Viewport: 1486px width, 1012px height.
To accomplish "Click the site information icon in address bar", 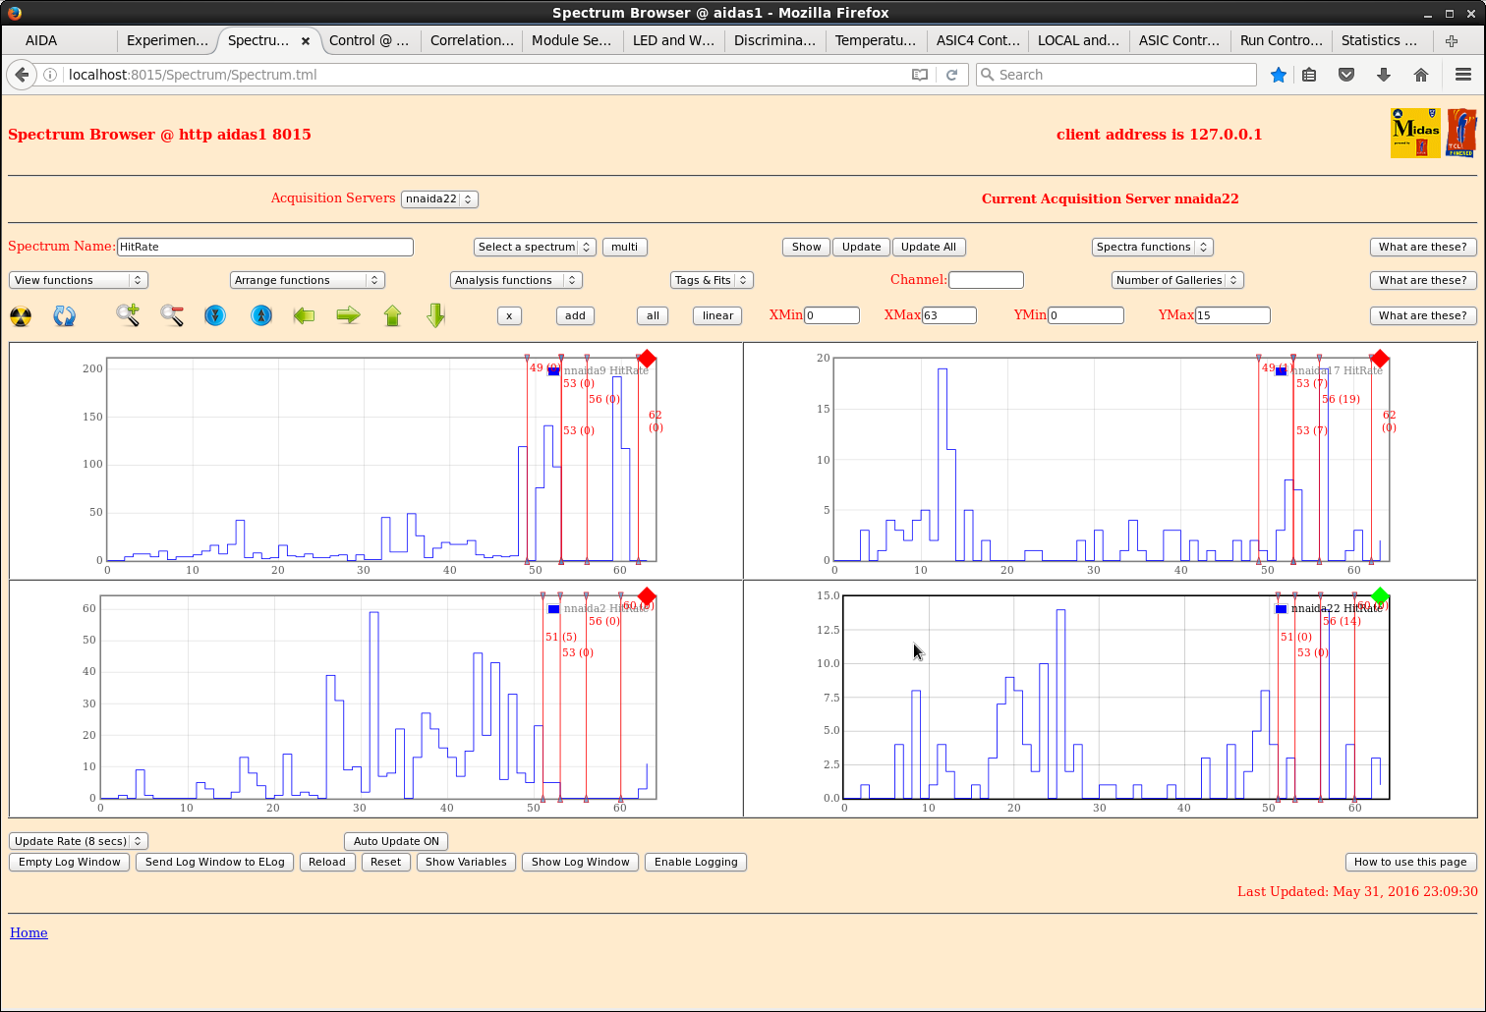I will pyautogui.click(x=50, y=75).
